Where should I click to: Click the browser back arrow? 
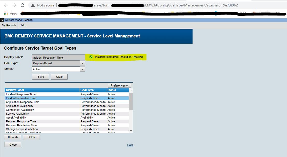6,5
